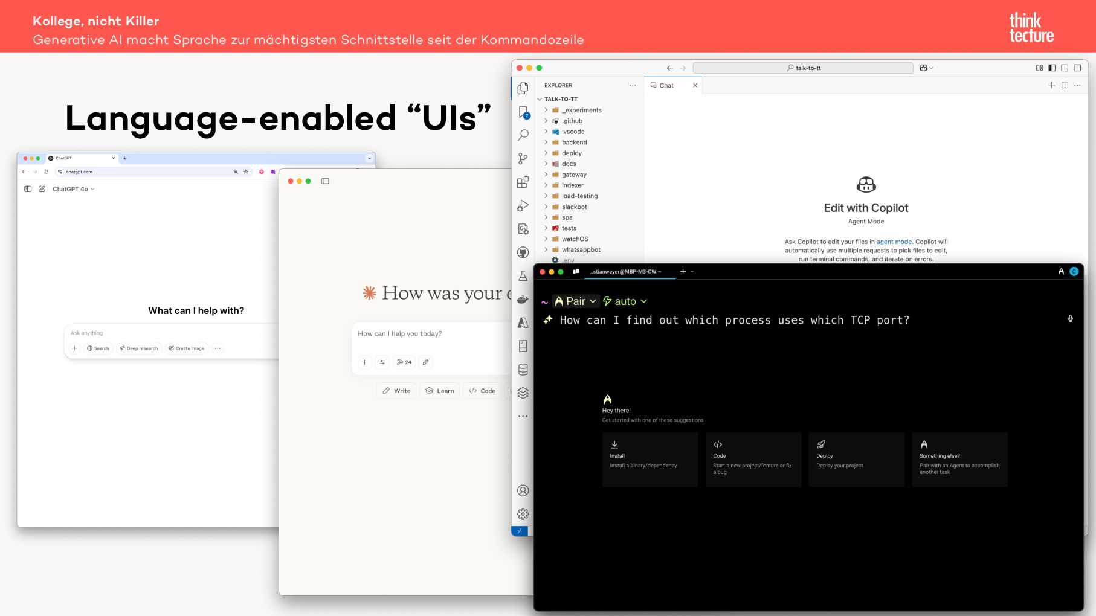Open the Testing flask view in VS Code
This screenshot has width=1096, height=616.
[523, 276]
